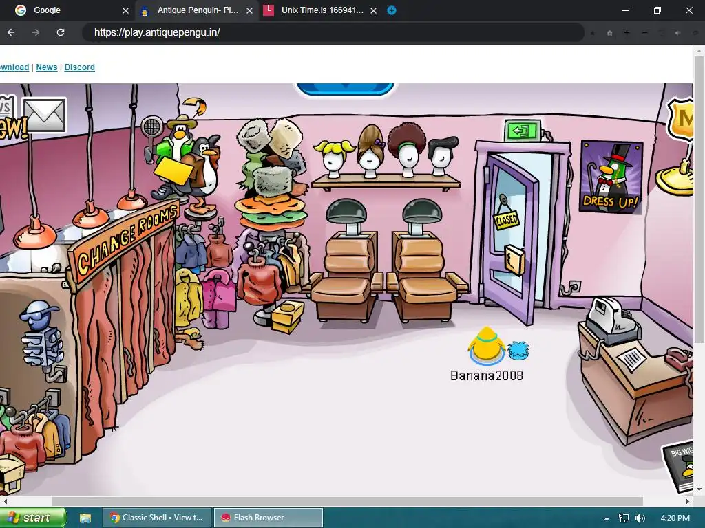Image resolution: width=705 pixels, height=528 pixels.
Task: Close the Antique Penguin tab
Action: click(x=249, y=10)
